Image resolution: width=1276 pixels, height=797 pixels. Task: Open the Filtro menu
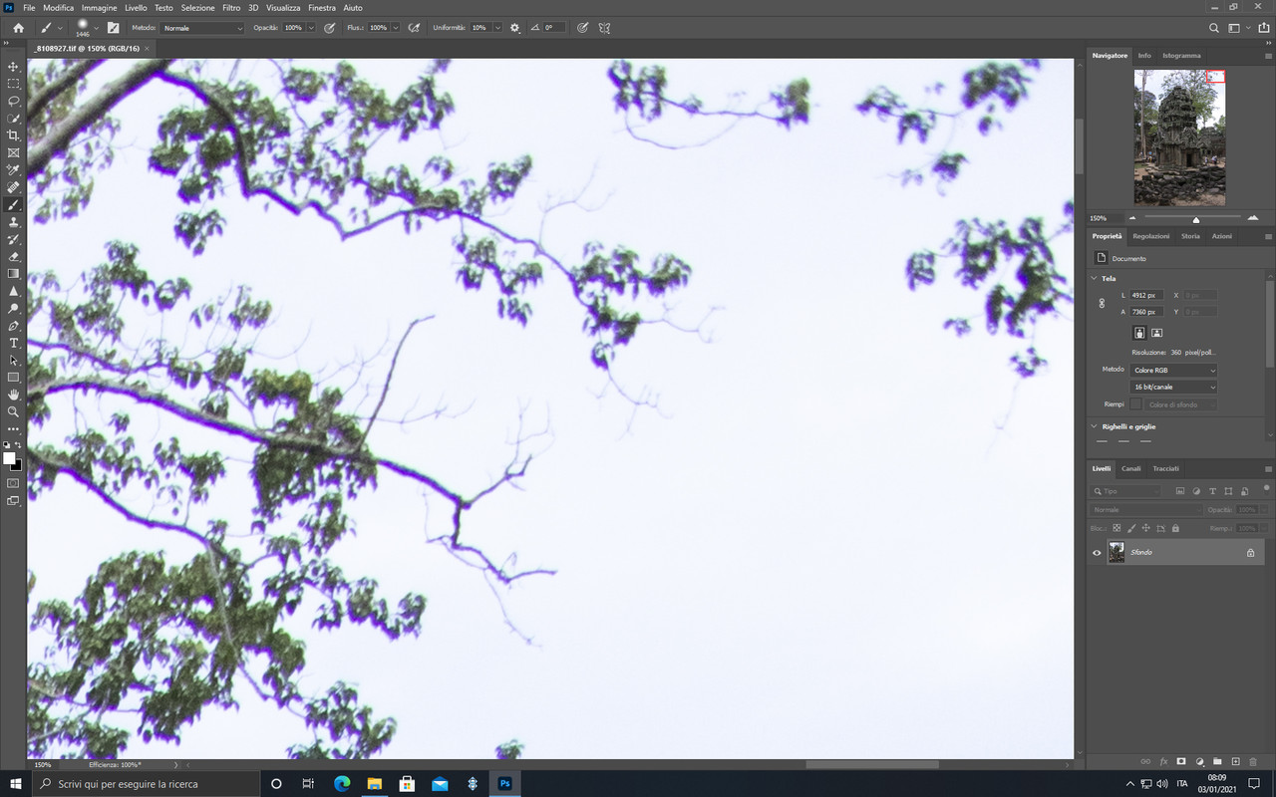click(x=230, y=7)
